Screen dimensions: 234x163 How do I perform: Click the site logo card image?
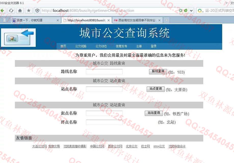coord(18,37)
